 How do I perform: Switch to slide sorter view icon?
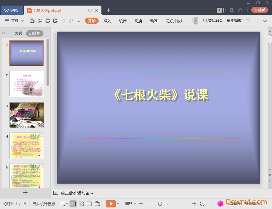(x=81, y=204)
